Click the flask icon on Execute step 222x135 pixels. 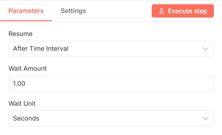click(x=161, y=11)
